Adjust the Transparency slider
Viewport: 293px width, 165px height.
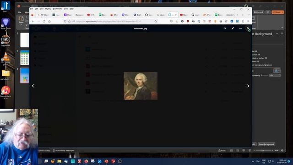point(265,75)
